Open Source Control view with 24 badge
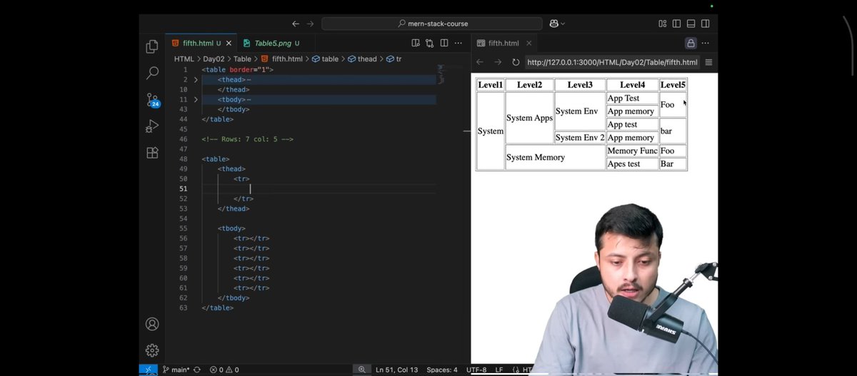Image resolution: width=857 pixels, height=376 pixels. coord(152,99)
